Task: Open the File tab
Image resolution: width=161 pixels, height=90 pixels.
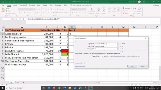Action: click(x=3, y=5)
